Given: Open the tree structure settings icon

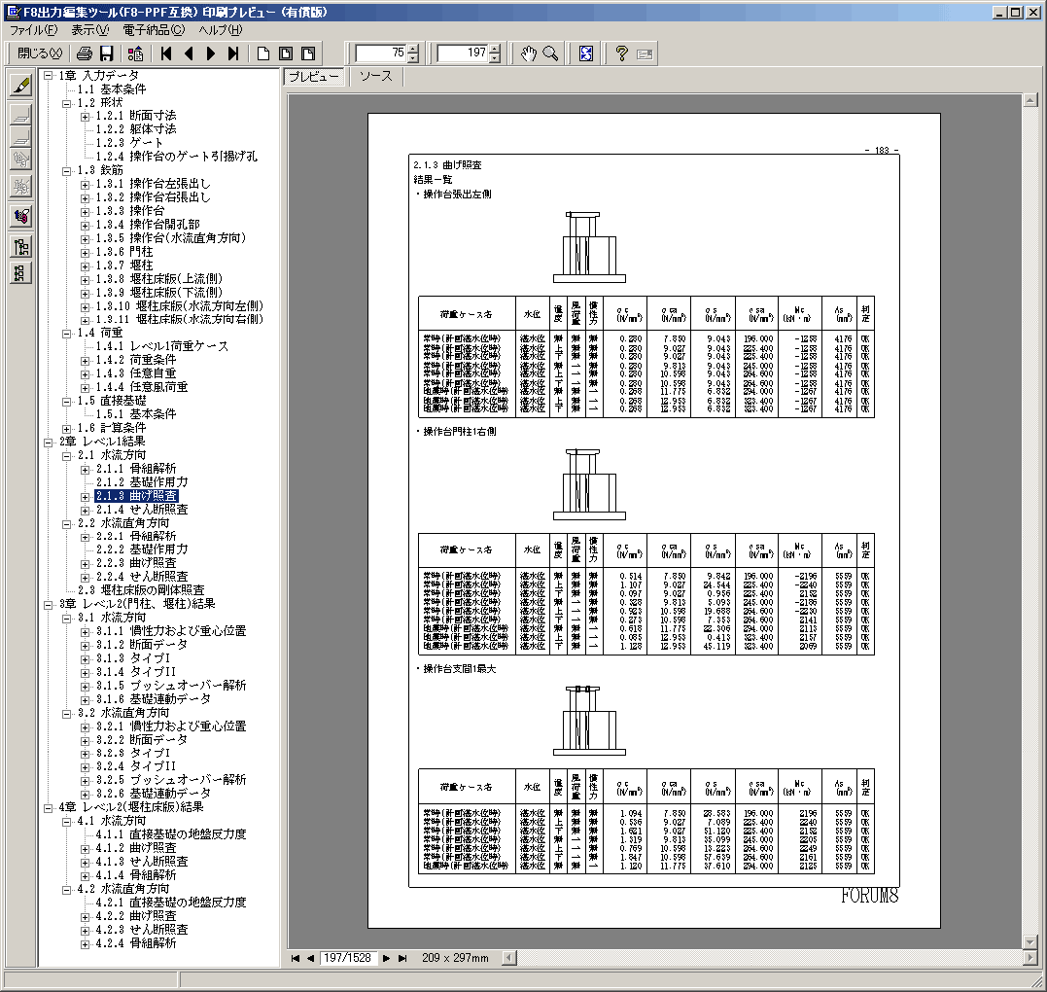Looking at the screenshot, I should point(135,53).
